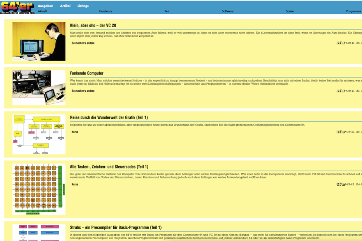This screenshot has width=362, height=241.
Task: Switch to the Hardware section
Action: 105,11
